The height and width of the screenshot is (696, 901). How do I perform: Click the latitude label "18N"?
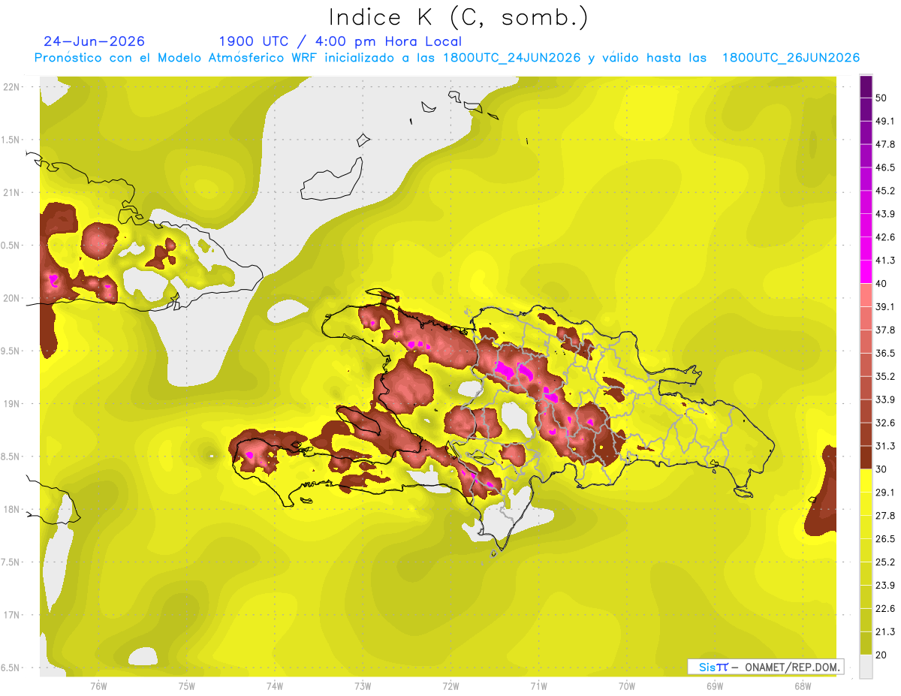click(11, 509)
